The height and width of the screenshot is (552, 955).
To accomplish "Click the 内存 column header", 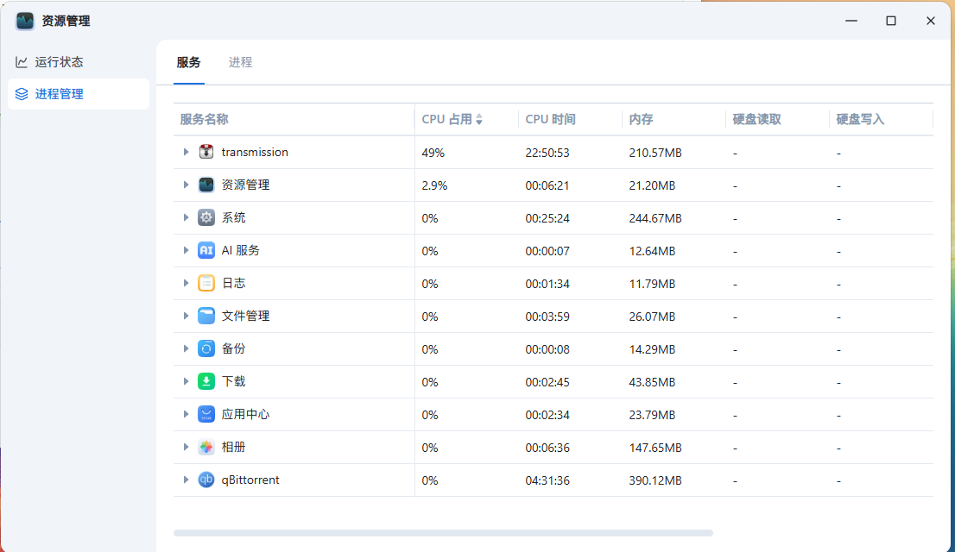I will (x=641, y=119).
